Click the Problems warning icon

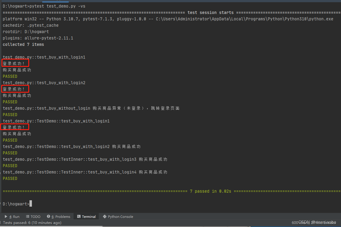(x=49, y=216)
